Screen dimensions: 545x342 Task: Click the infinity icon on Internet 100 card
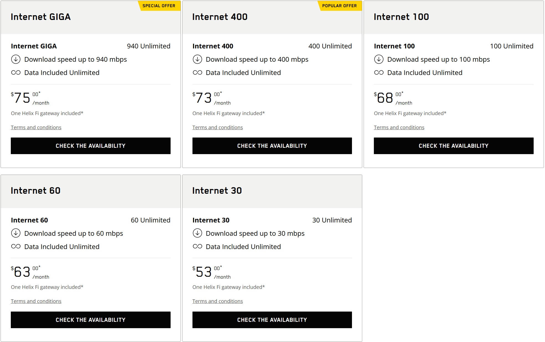click(x=379, y=72)
